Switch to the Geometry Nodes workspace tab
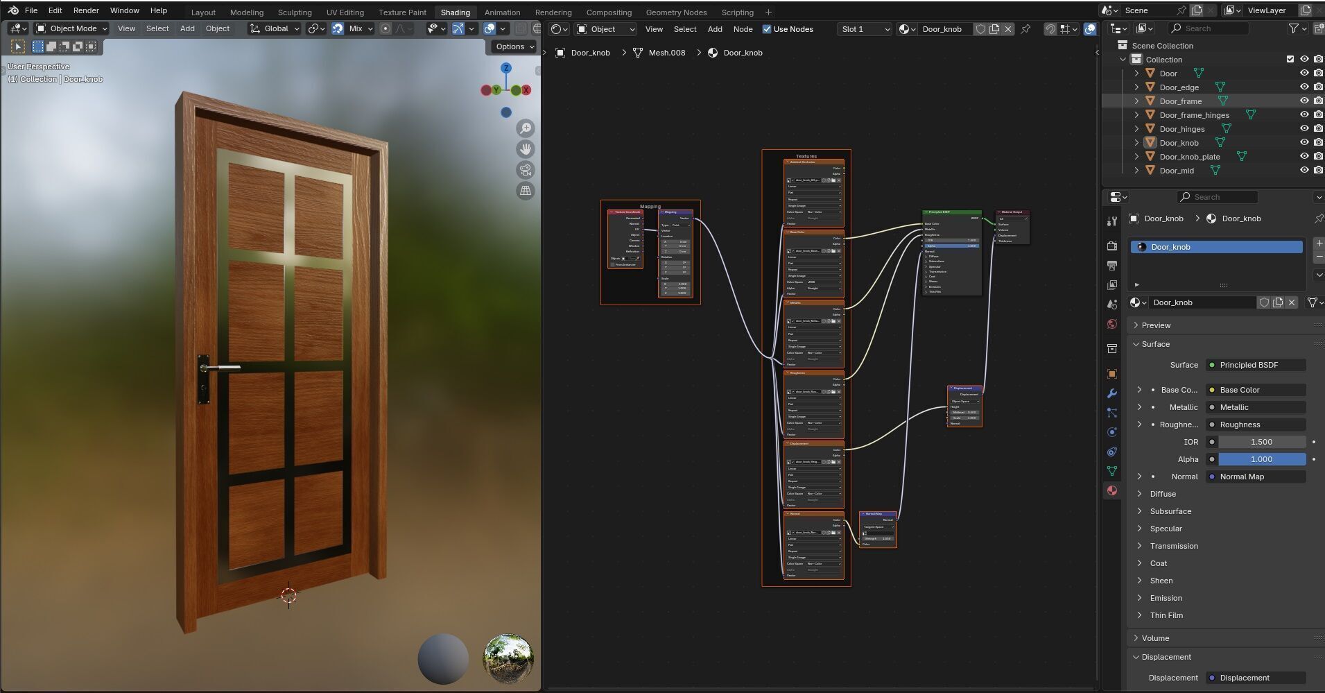This screenshot has width=1325, height=693. click(x=676, y=12)
